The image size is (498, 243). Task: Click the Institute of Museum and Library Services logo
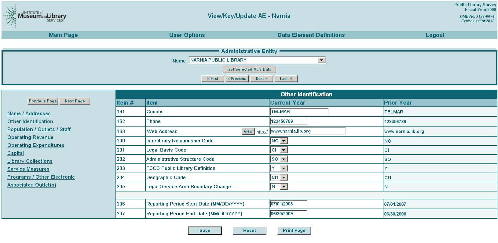click(x=35, y=16)
